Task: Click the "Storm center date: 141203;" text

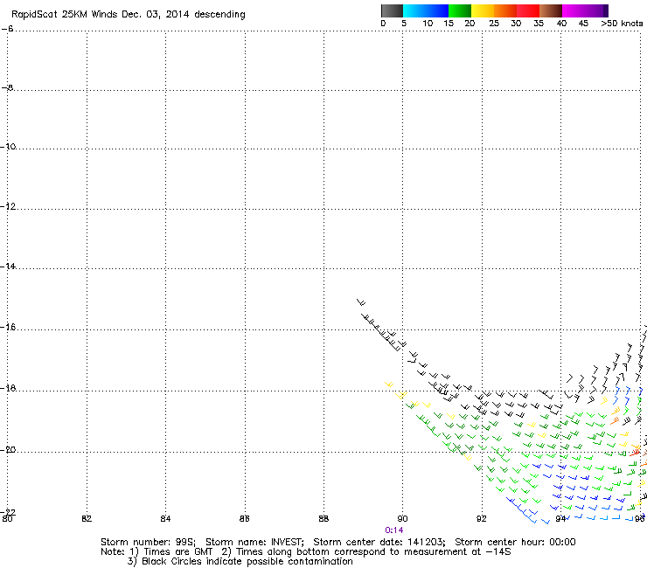Action: tap(379, 542)
